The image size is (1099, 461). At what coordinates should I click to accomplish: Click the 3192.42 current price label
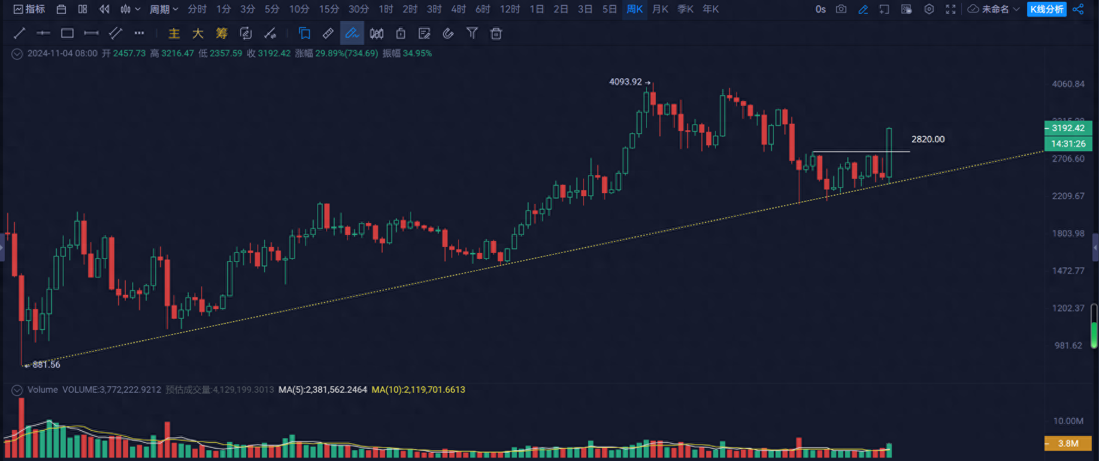(x=1068, y=128)
